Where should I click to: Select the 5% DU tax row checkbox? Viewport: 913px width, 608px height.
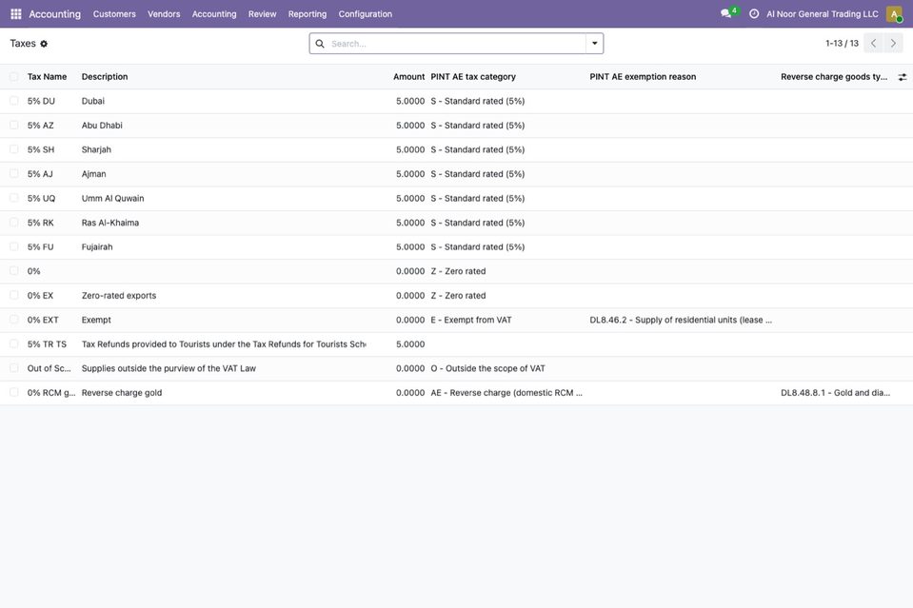(14, 101)
